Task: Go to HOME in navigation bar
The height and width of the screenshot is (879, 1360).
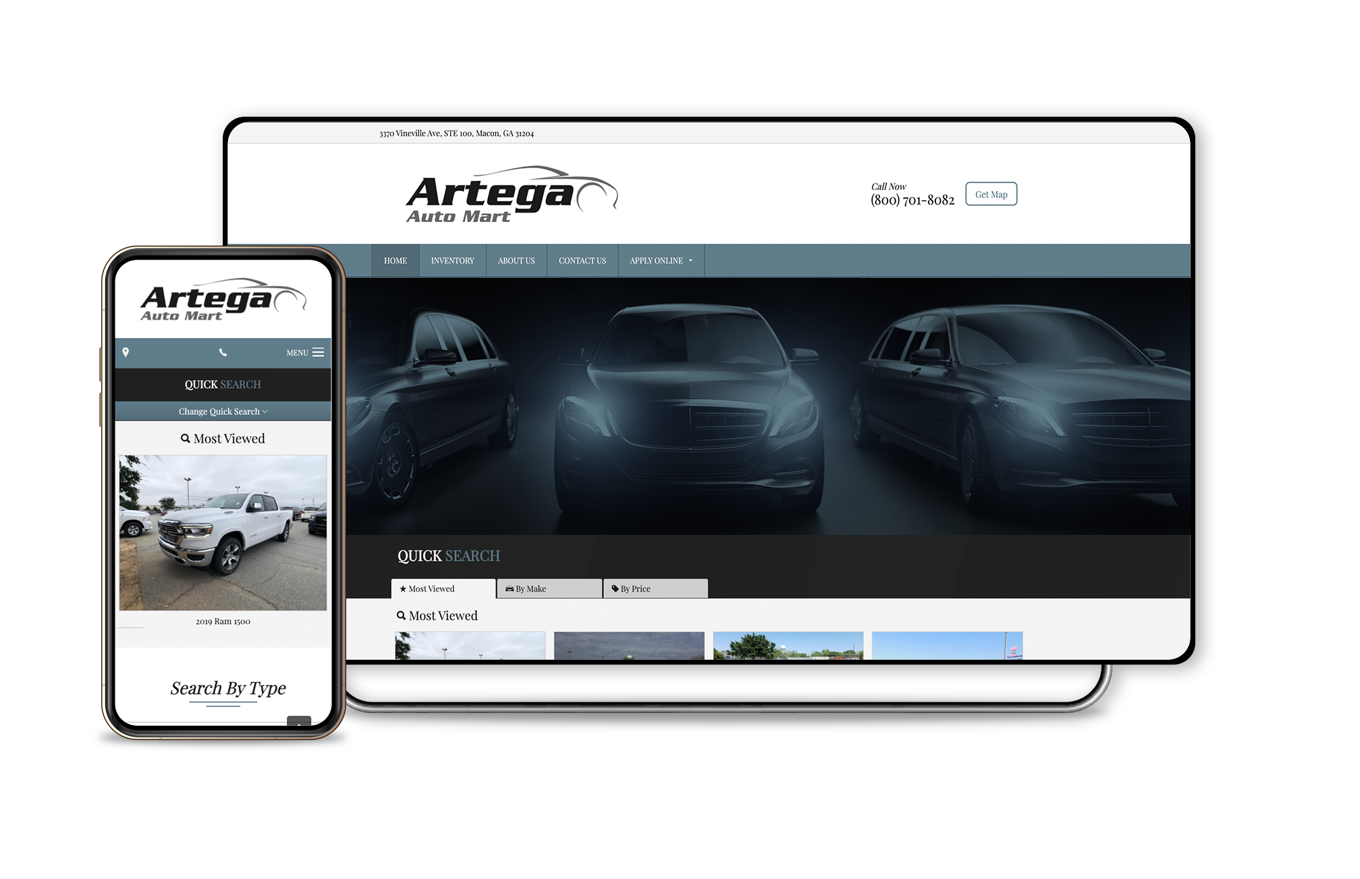Action: [x=396, y=260]
